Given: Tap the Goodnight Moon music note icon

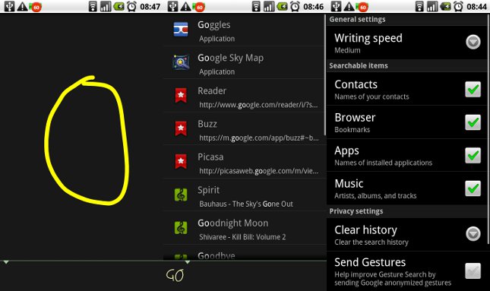Looking at the screenshot, I should [181, 227].
